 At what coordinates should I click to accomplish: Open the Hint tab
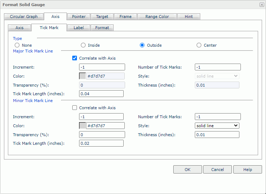(189, 17)
